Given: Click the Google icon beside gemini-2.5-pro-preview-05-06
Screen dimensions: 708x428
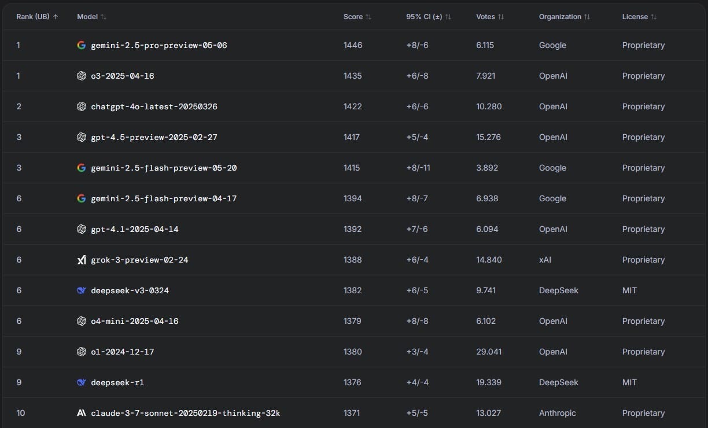Looking at the screenshot, I should point(82,45).
